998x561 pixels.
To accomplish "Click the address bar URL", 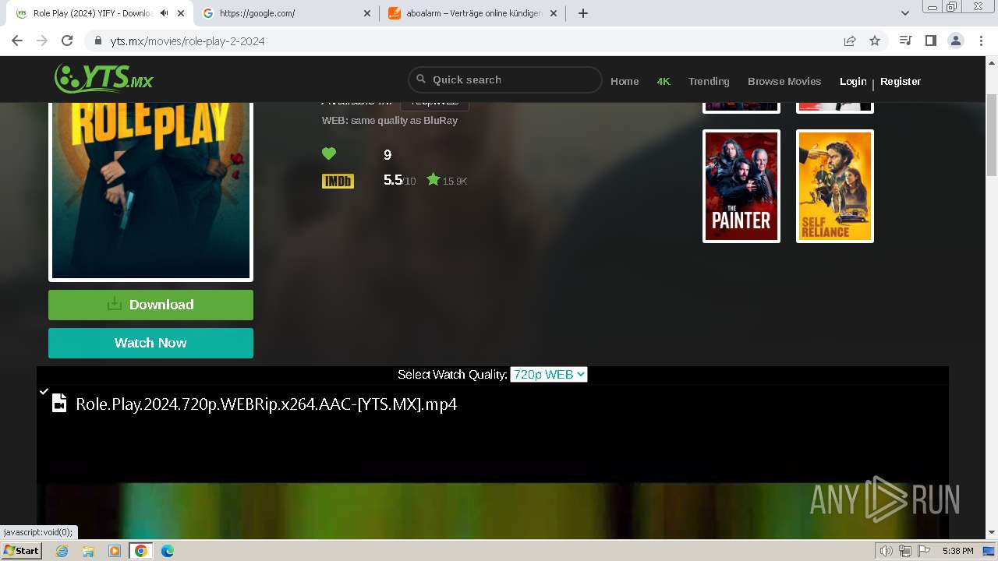I will (x=187, y=41).
